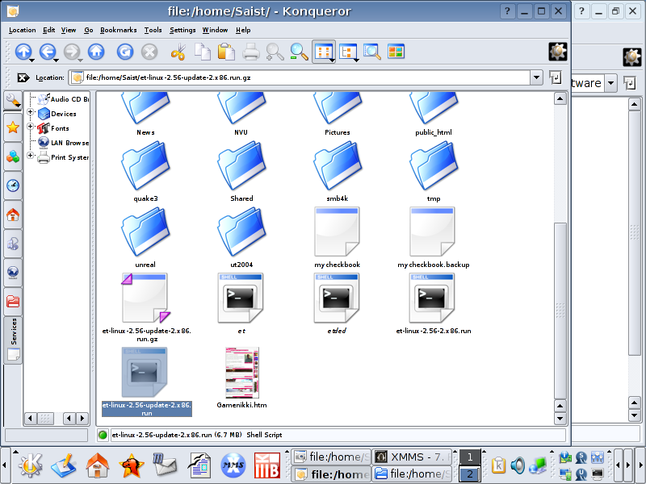The width and height of the screenshot is (646, 484).
Task: Open the Location URL history dropdown
Action: pyautogui.click(x=536, y=77)
